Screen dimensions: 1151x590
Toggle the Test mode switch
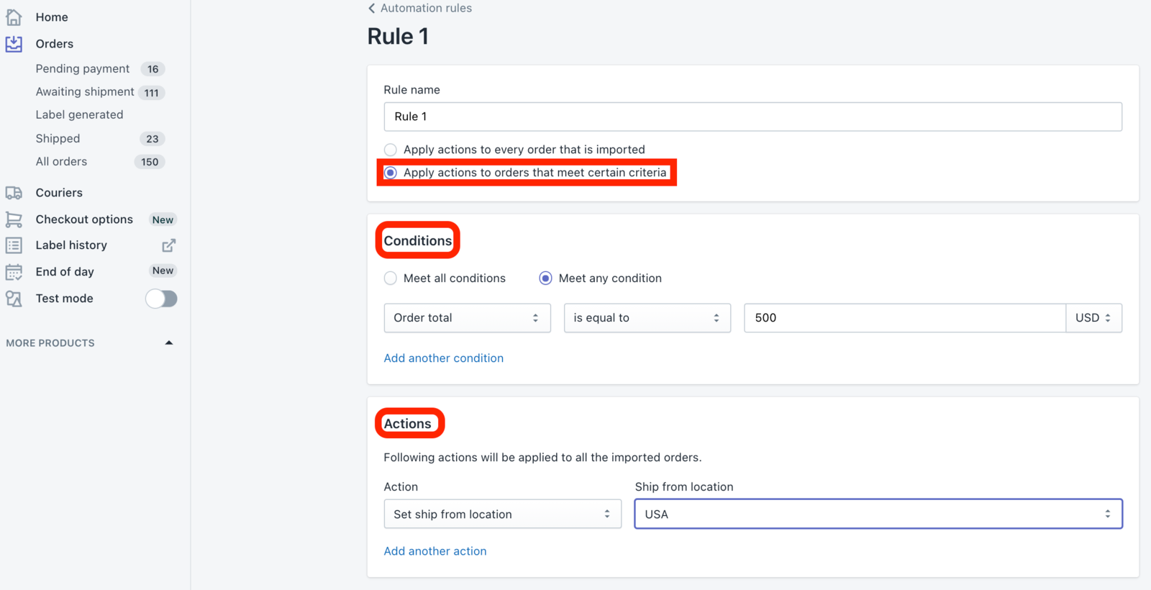click(x=161, y=299)
